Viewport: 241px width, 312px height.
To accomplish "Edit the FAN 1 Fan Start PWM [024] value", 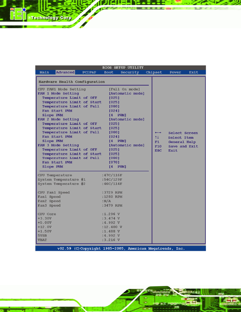I will [114, 111].
